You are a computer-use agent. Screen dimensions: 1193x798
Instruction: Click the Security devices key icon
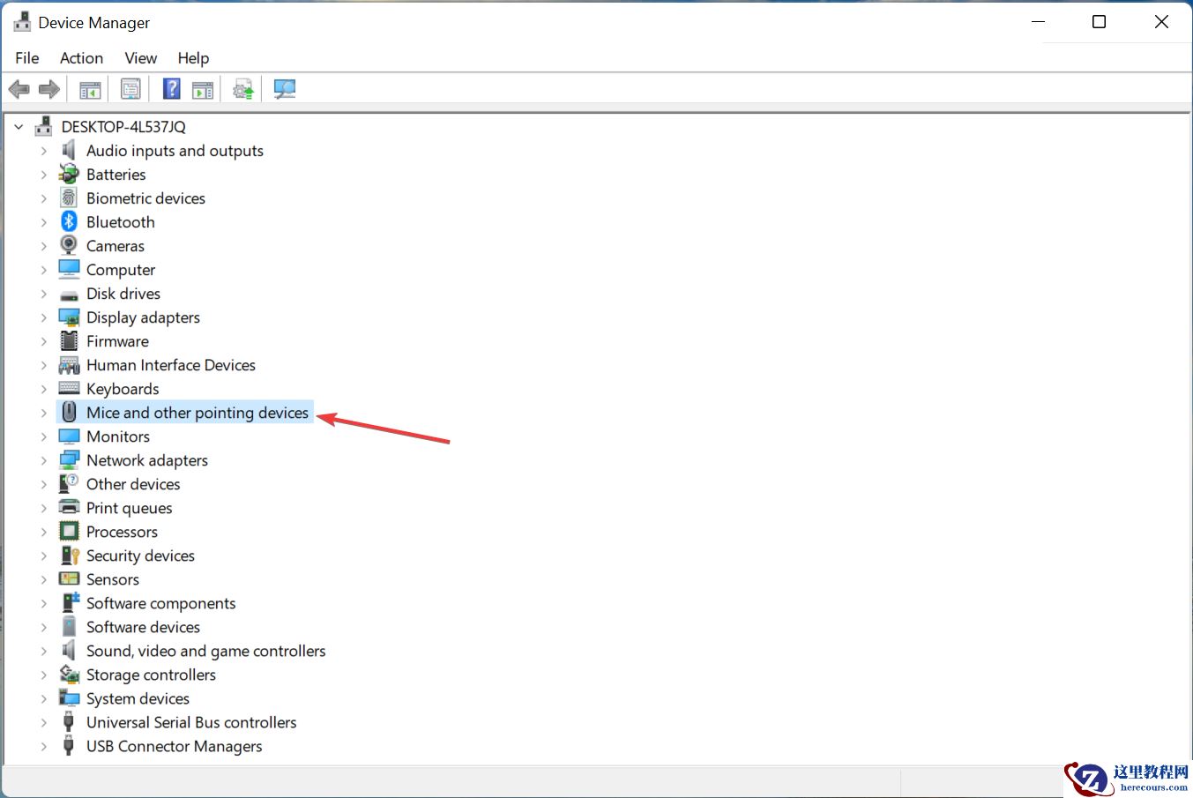(x=69, y=556)
